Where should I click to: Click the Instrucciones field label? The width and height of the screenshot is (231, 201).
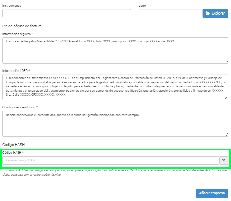[12, 6]
